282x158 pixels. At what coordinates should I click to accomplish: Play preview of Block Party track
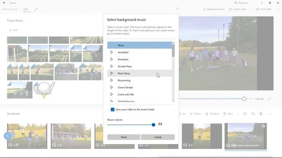[111, 73]
